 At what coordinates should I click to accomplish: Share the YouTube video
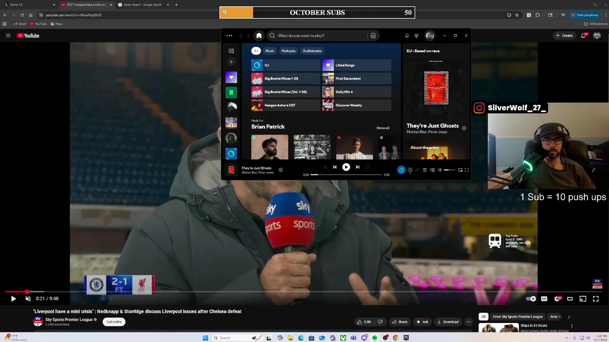click(x=400, y=322)
